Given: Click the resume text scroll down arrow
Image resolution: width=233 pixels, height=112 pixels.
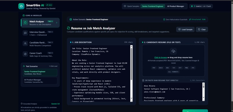Looking at the screenshot, I should point(204,97).
